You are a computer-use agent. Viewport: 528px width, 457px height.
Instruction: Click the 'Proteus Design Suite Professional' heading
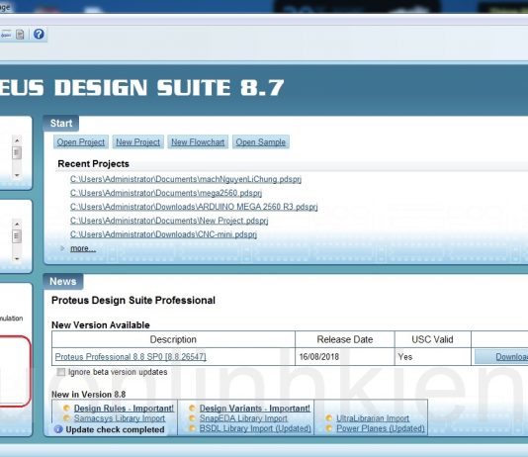(x=133, y=300)
